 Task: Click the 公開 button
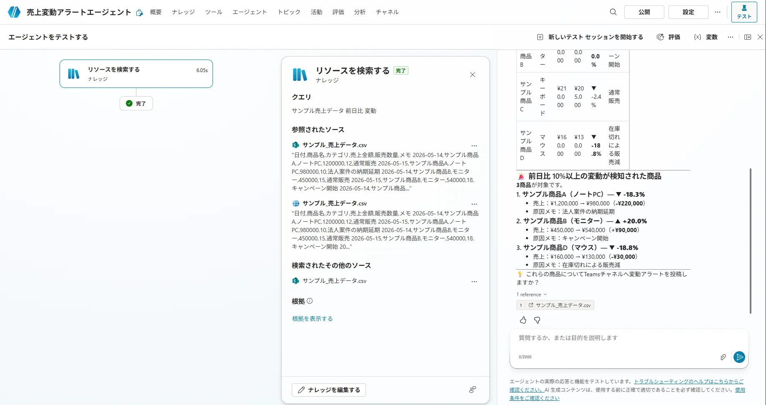pyautogui.click(x=644, y=12)
